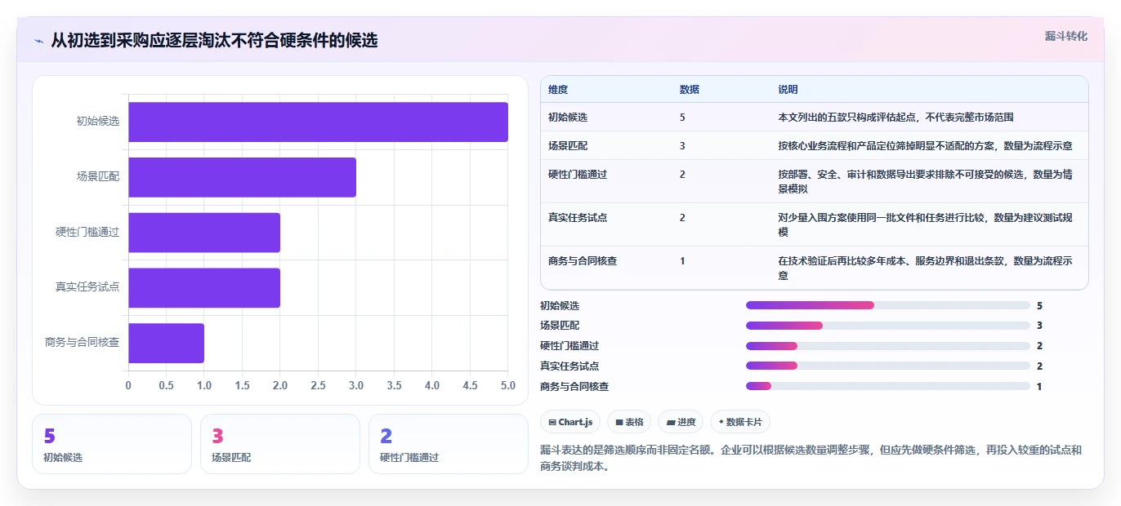1121x506 pixels.
Task: Click the heading 从初选到采购应逐层淘汰
Action: point(214,41)
